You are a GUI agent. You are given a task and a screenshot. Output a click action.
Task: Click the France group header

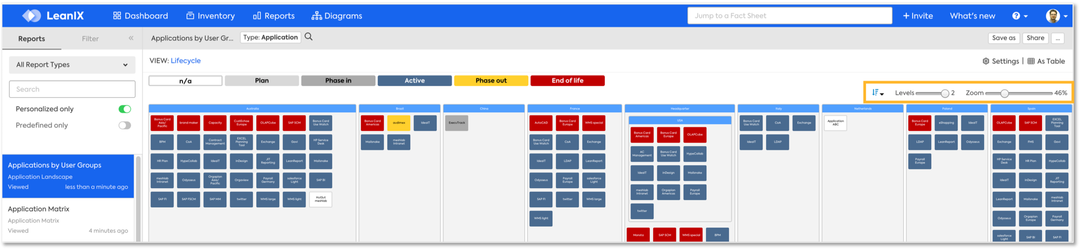point(575,108)
